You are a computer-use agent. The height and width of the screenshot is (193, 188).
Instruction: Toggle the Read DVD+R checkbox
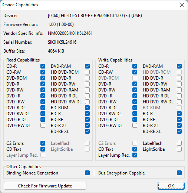coord(43,96)
